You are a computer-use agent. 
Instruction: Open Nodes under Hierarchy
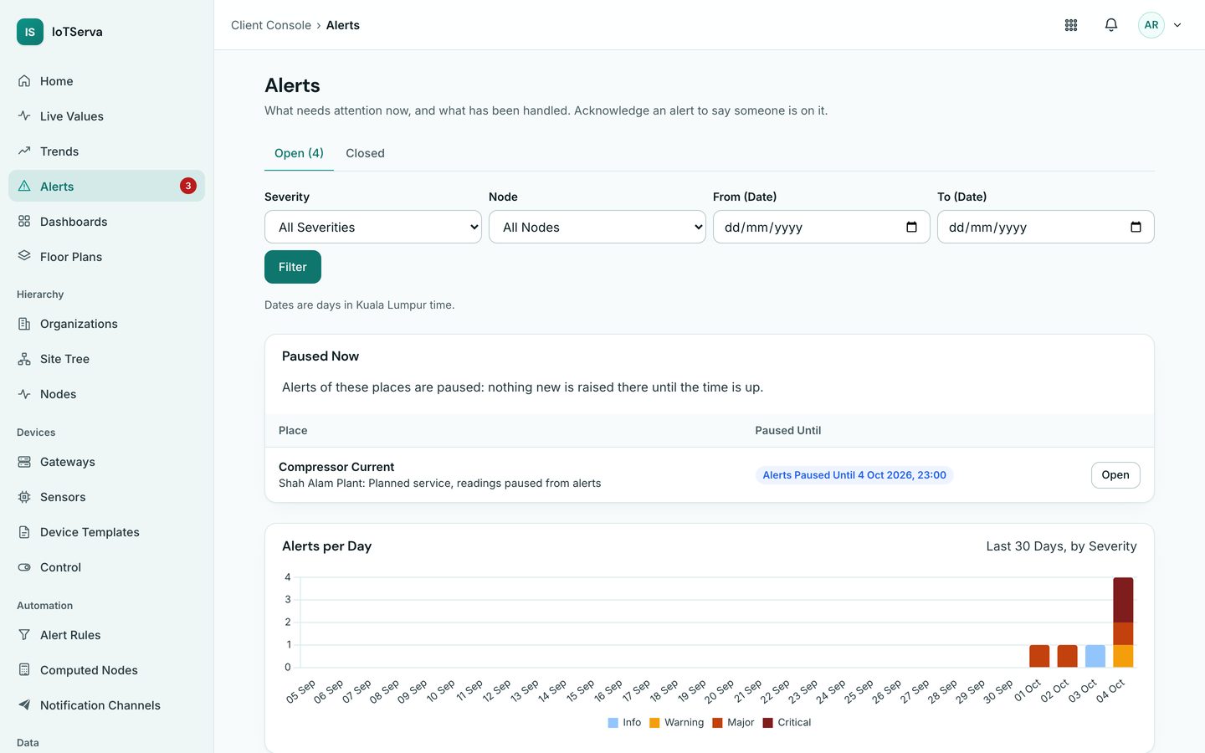point(106,394)
